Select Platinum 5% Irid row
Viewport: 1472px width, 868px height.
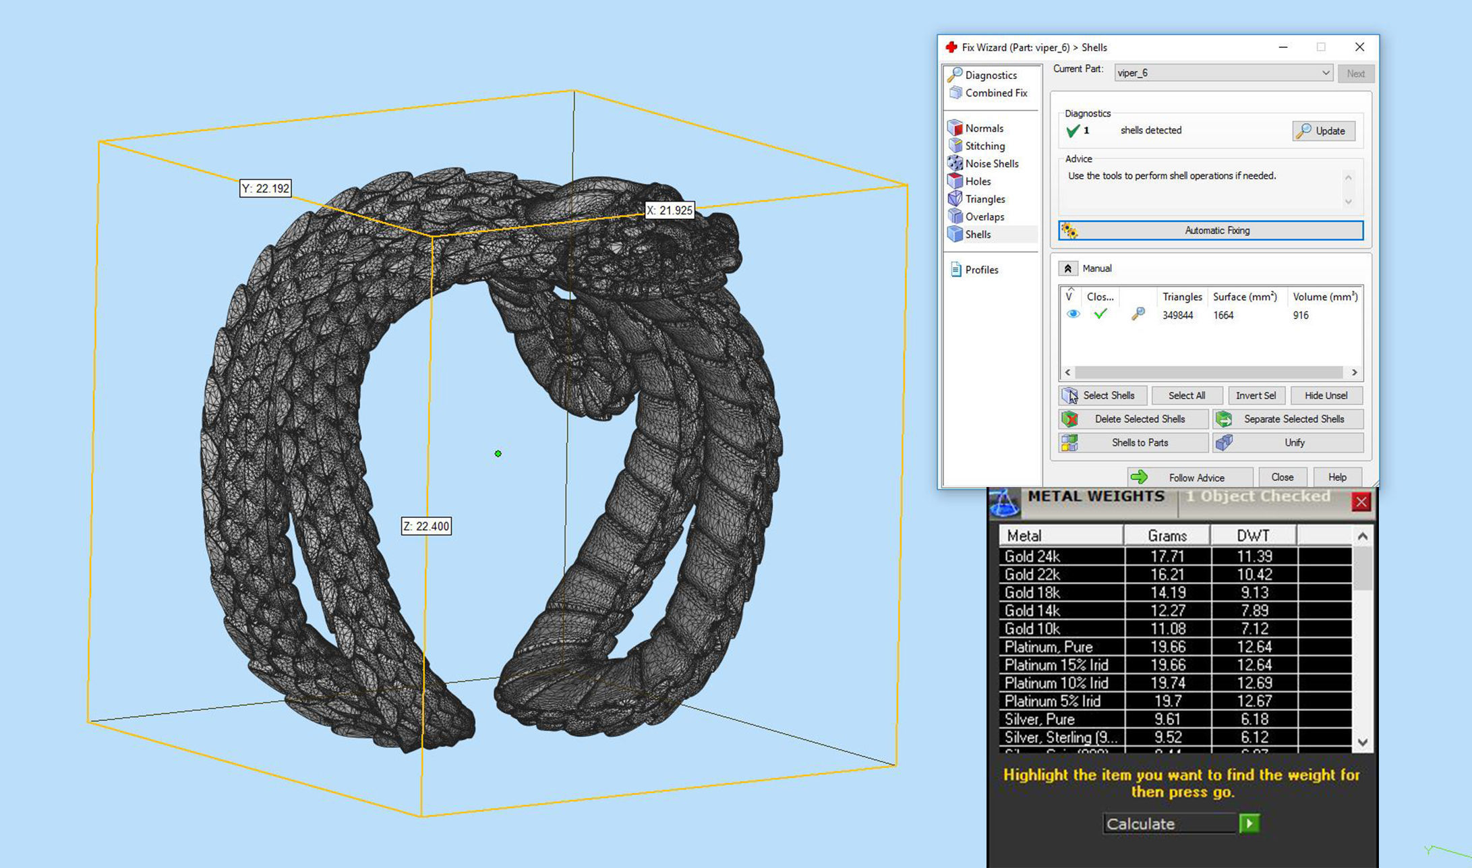[x=1175, y=701]
